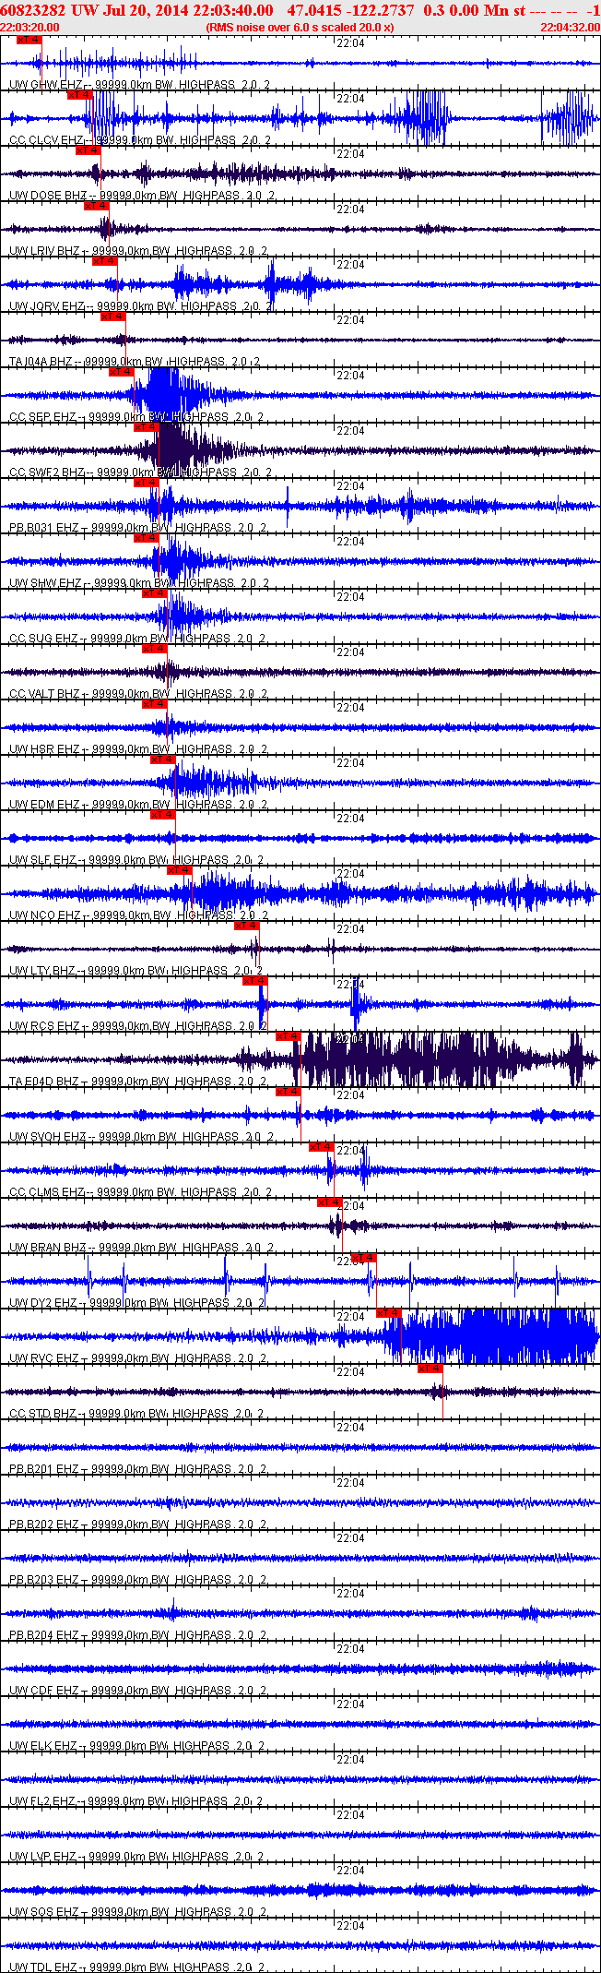The image size is (601, 1973).
Task: Click the CC SEP EHZ station label
Action: pos(42,417)
